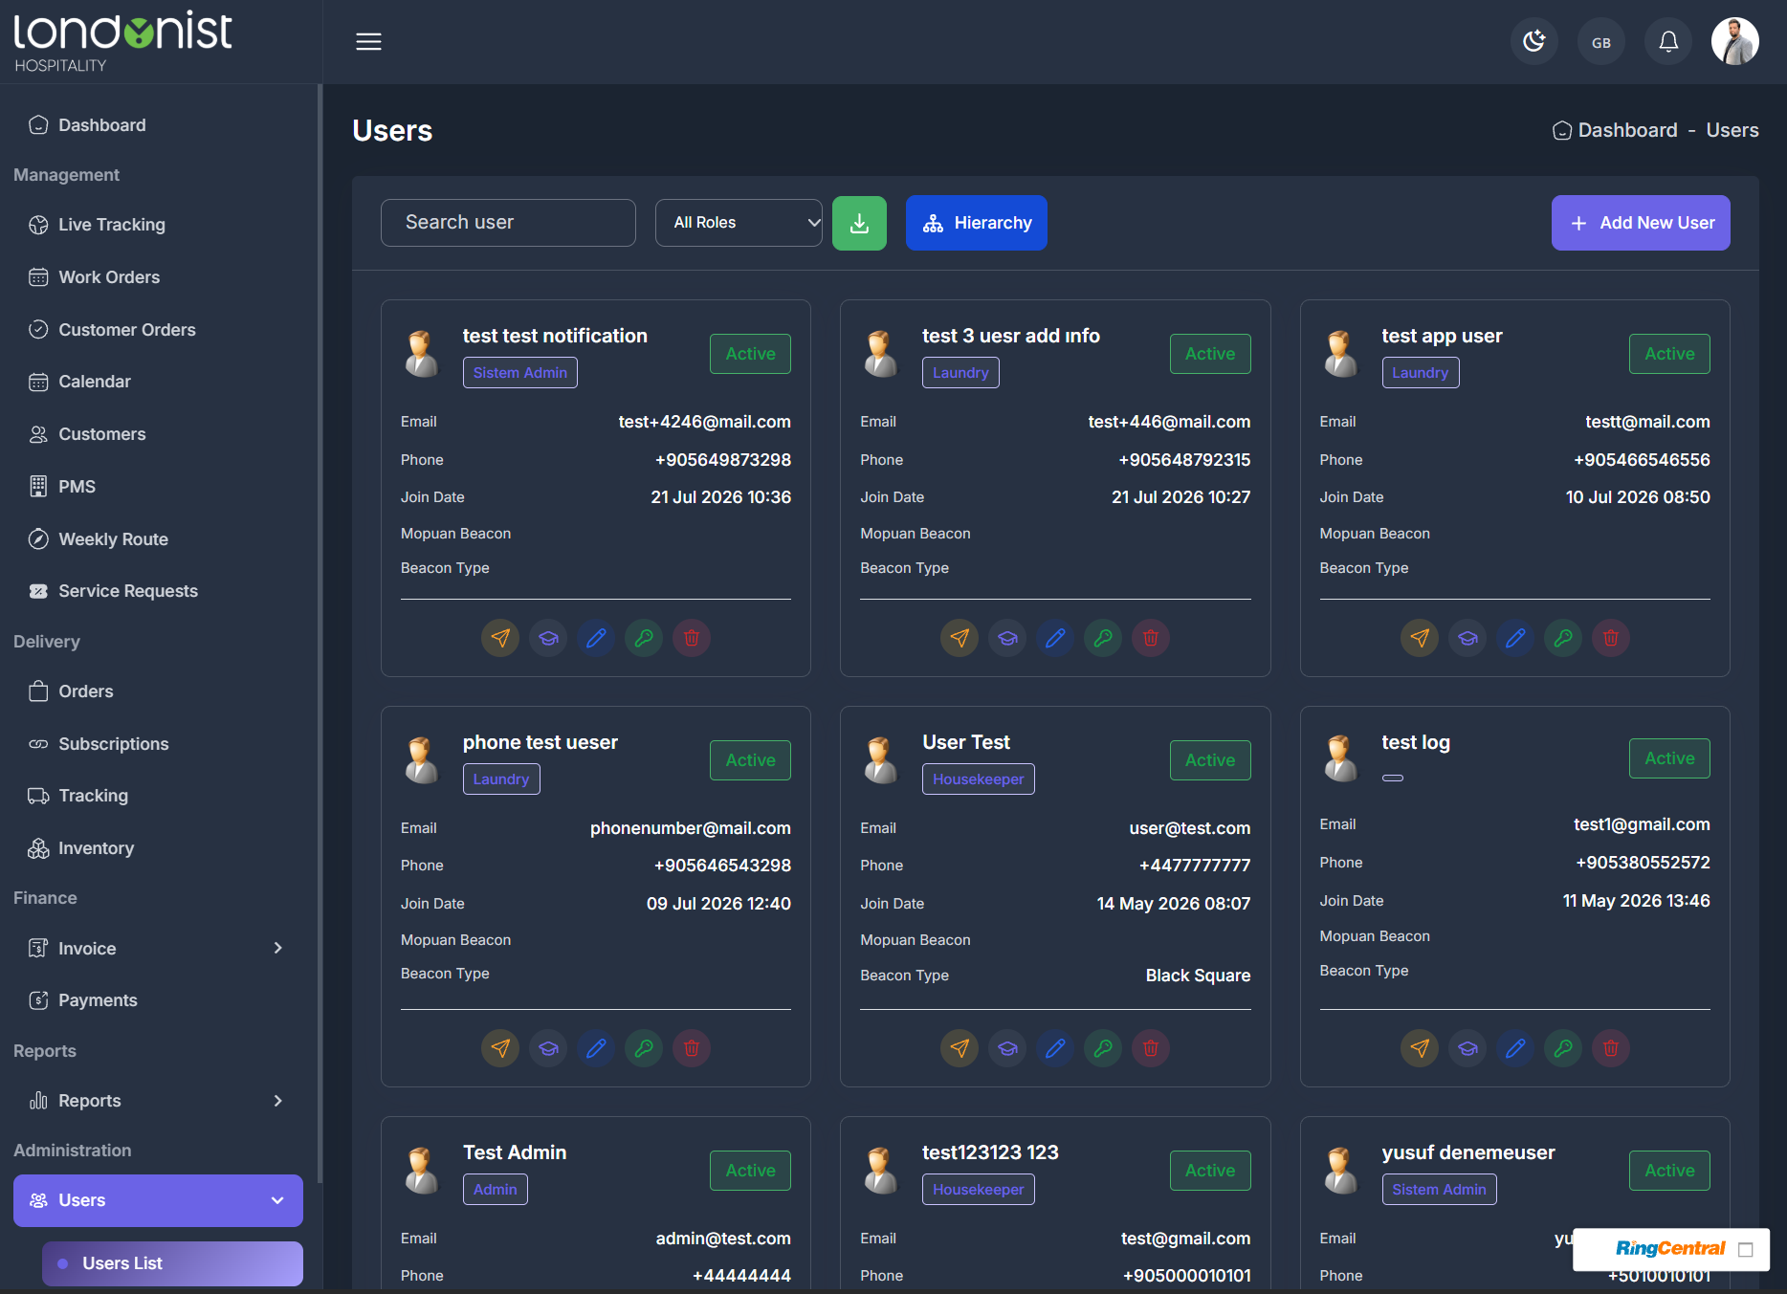The height and width of the screenshot is (1294, 1787).
Task: Click the sidebar vertical scrollbar
Action: 320,631
